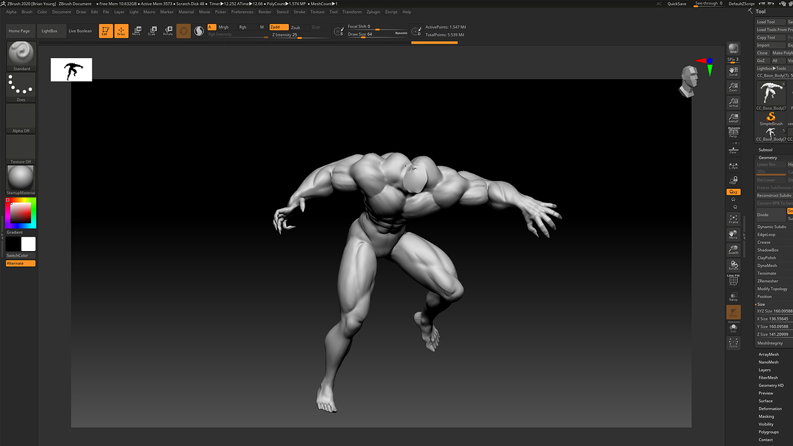Click the right shelf Rotate view icon

coord(733,265)
